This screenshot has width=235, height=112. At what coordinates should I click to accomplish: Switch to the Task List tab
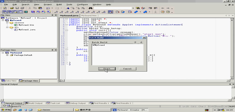pyautogui.click(x=53, y=103)
